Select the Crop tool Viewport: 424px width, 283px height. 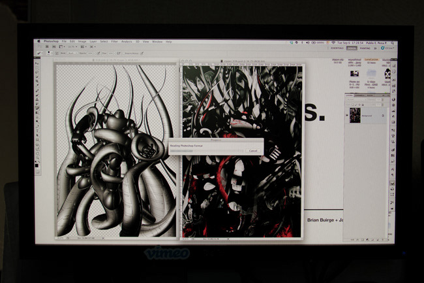pyautogui.click(x=37, y=80)
